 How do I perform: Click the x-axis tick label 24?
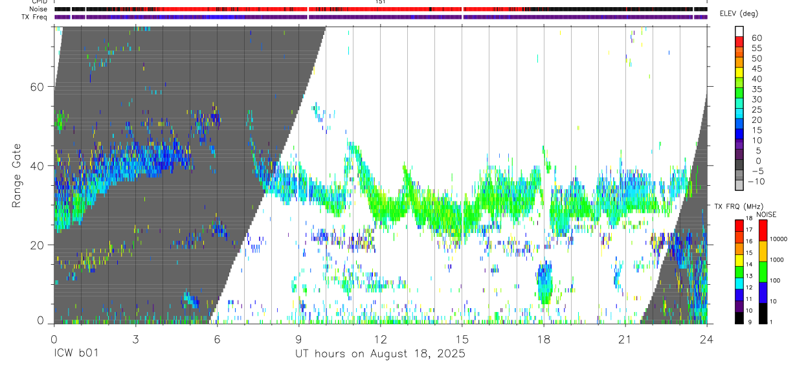point(707,339)
